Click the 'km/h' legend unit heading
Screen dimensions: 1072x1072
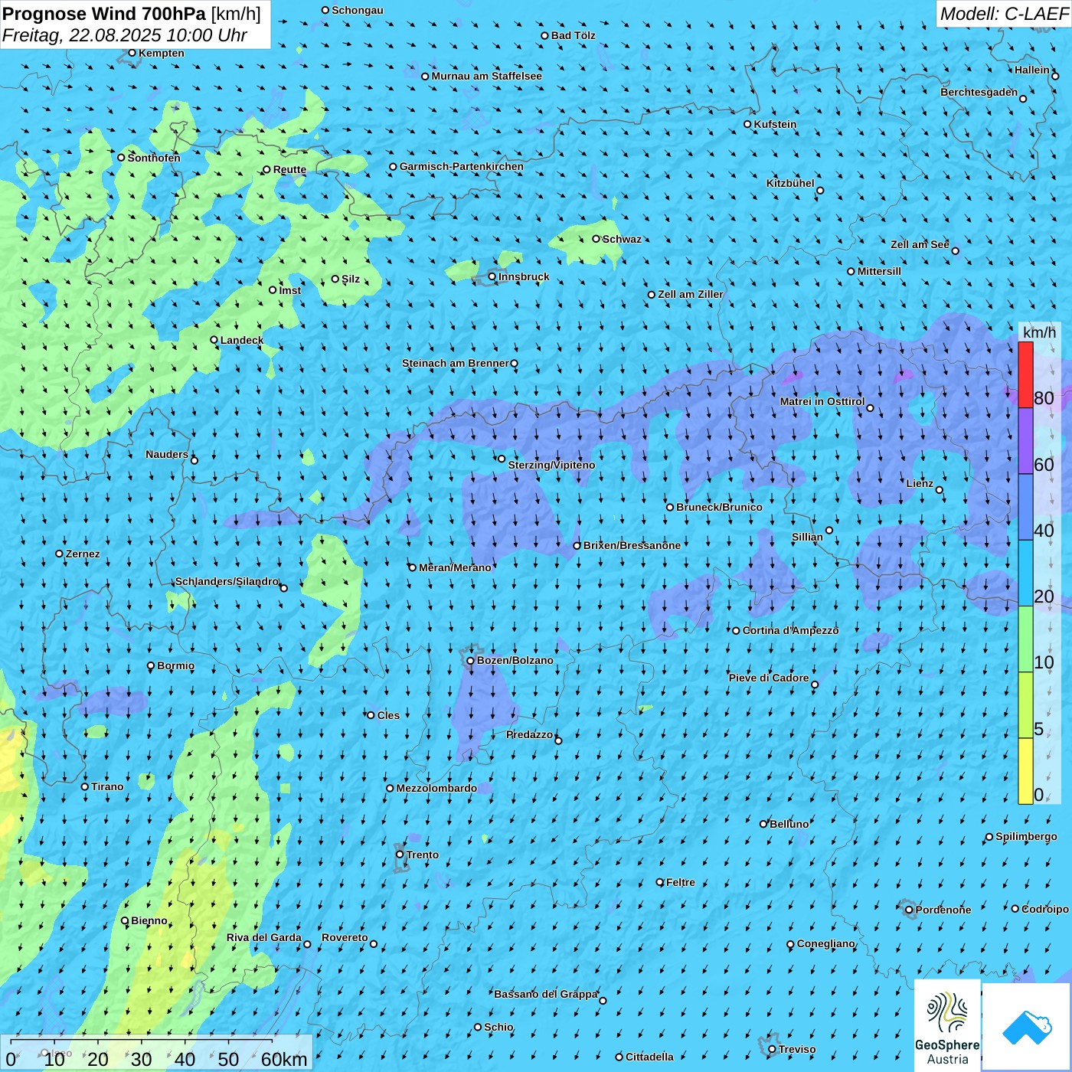pyautogui.click(x=1040, y=332)
